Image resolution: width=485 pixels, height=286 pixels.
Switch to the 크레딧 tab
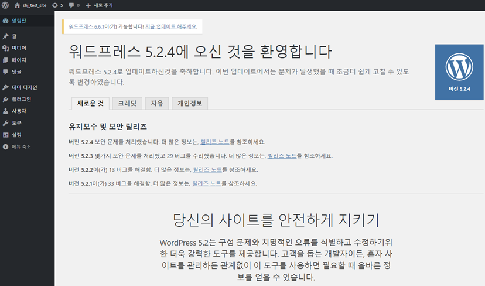tap(127, 103)
